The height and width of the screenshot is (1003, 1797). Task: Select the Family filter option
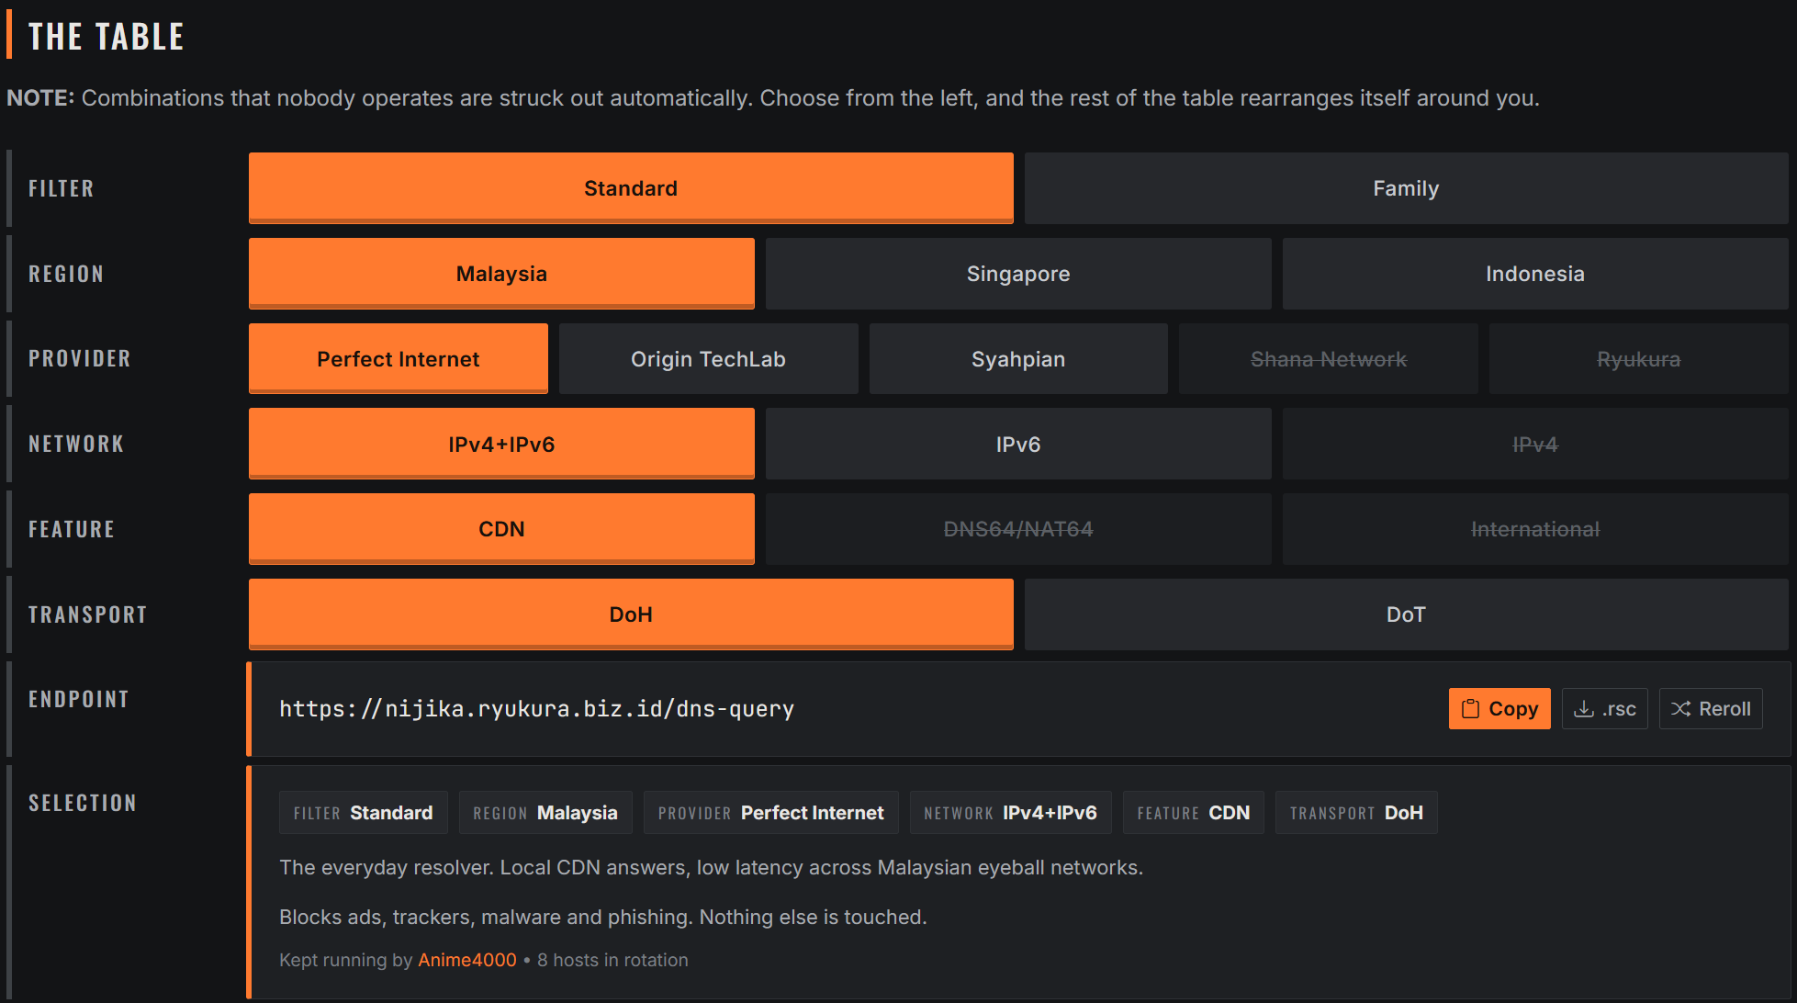(x=1406, y=188)
